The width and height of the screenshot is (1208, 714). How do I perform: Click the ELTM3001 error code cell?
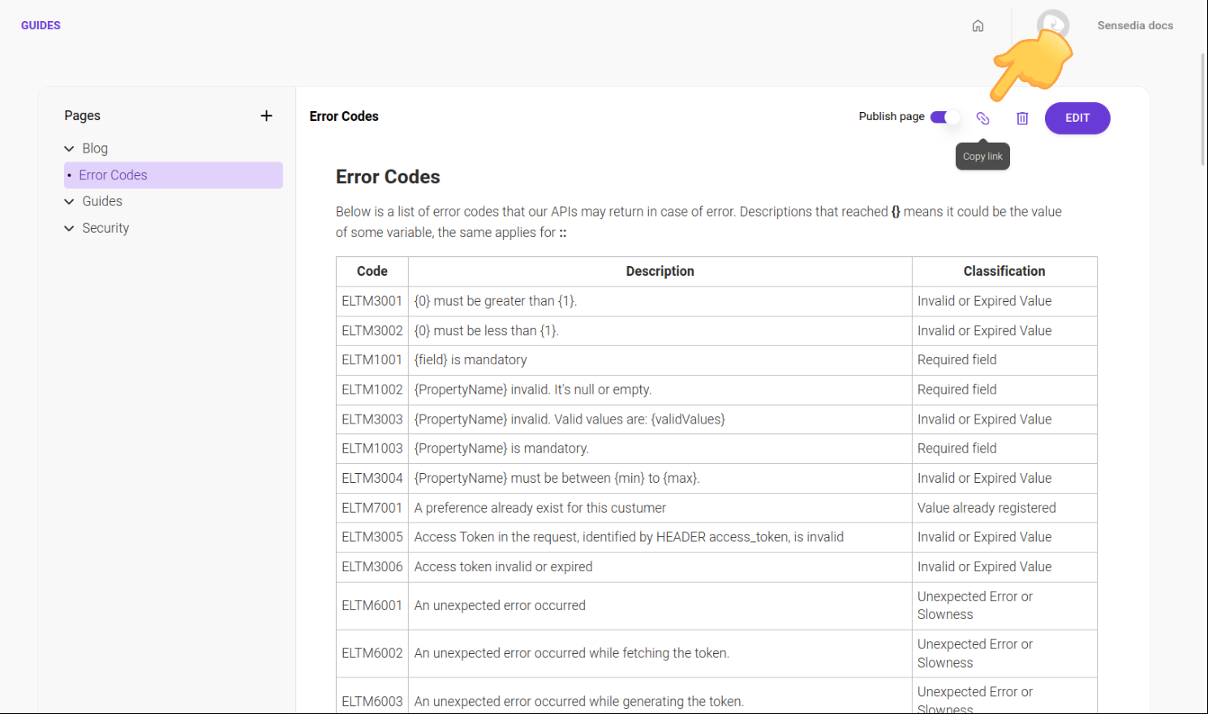(372, 300)
